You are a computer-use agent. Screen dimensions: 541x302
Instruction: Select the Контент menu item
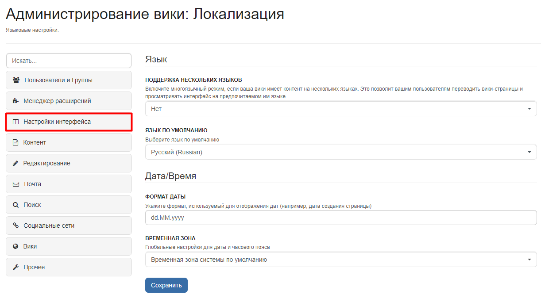click(x=69, y=142)
